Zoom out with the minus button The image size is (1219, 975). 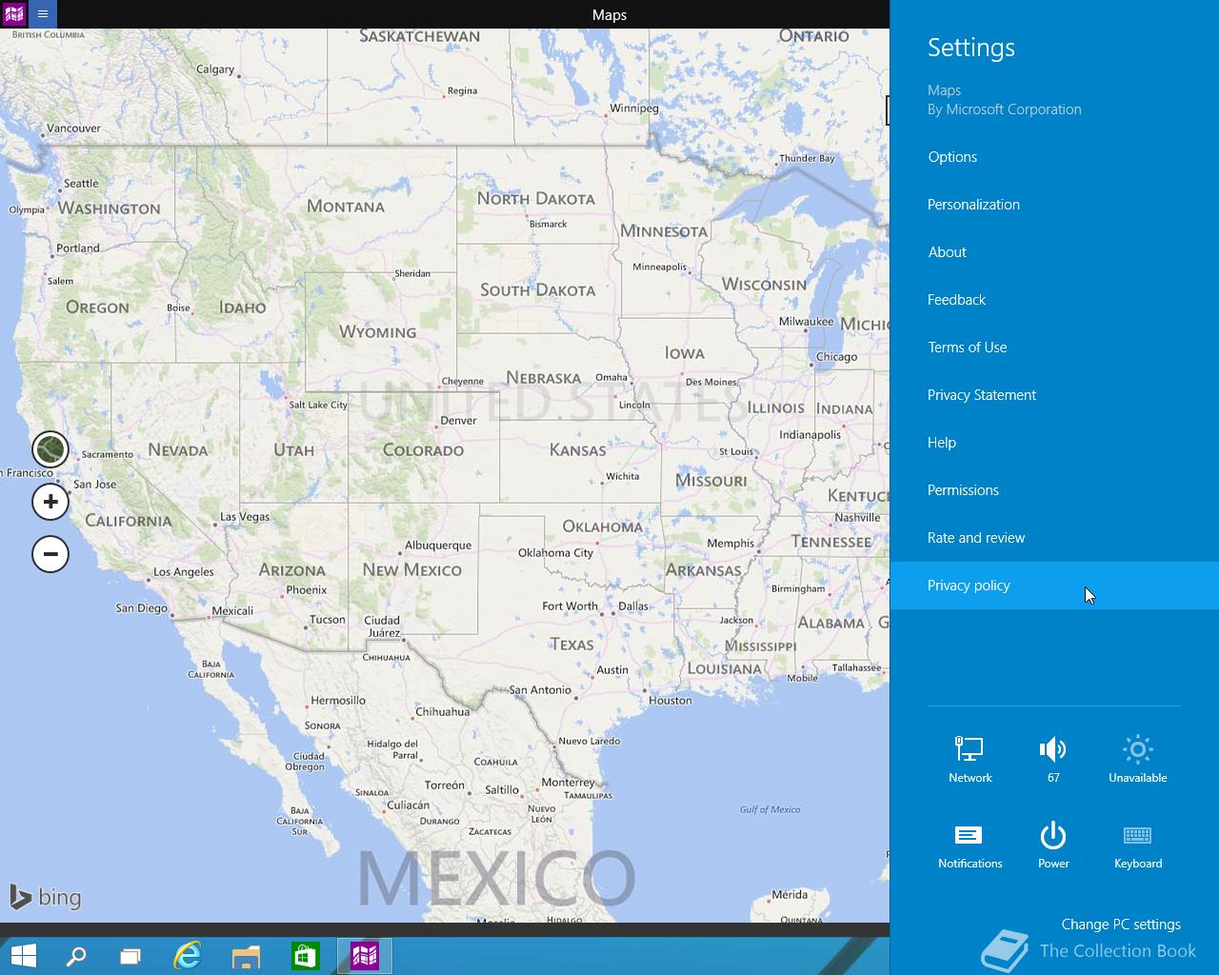(x=50, y=553)
